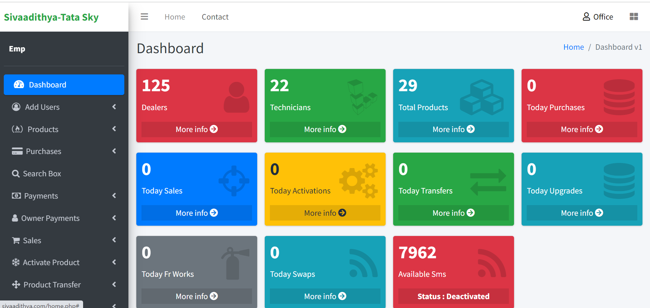Click the Product Transfer arrows icon

pyautogui.click(x=16, y=285)
